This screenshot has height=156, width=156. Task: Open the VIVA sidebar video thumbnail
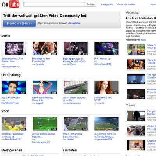click(x=136, y=50)
